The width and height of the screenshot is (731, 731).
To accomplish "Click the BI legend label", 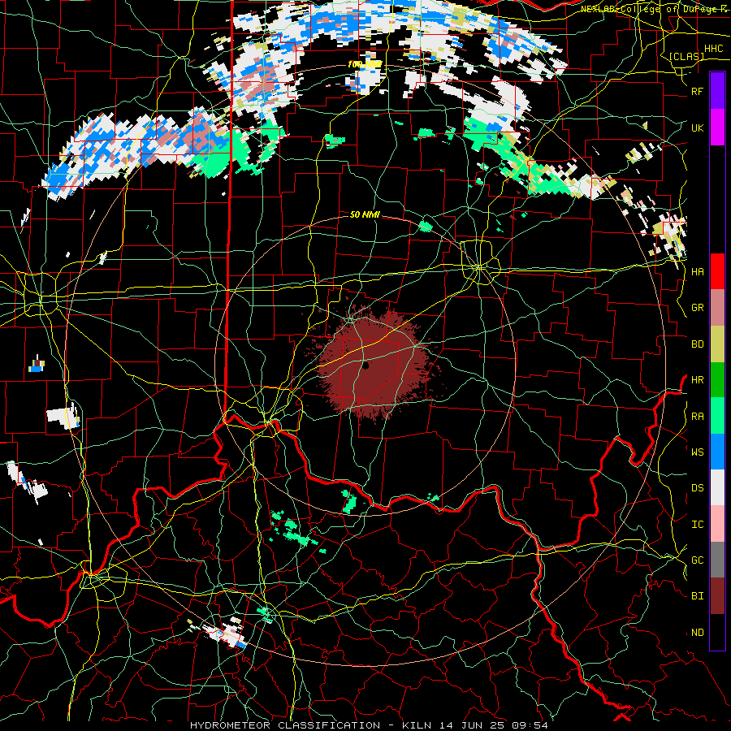I will (698, 596).
